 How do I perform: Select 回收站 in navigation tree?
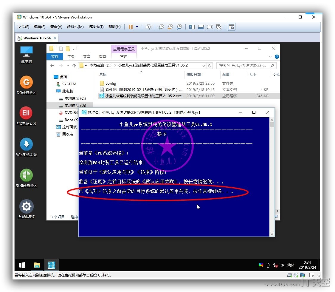[64, 134]
